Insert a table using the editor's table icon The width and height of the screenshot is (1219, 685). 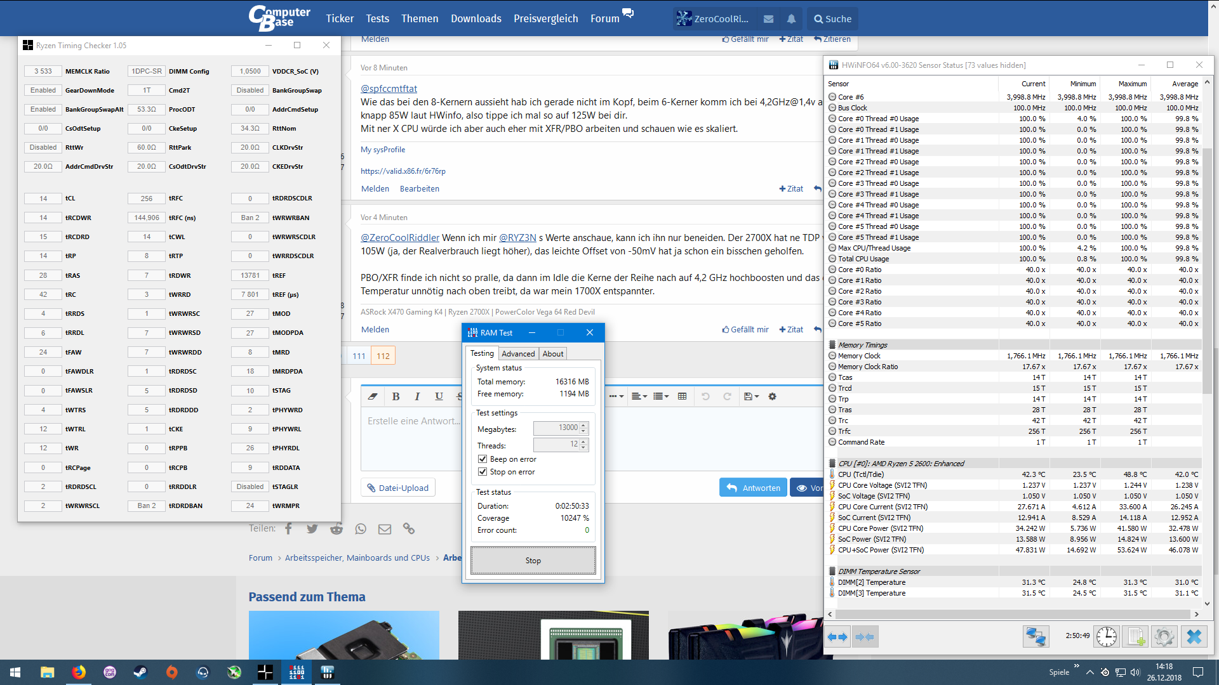click(683, 396)
